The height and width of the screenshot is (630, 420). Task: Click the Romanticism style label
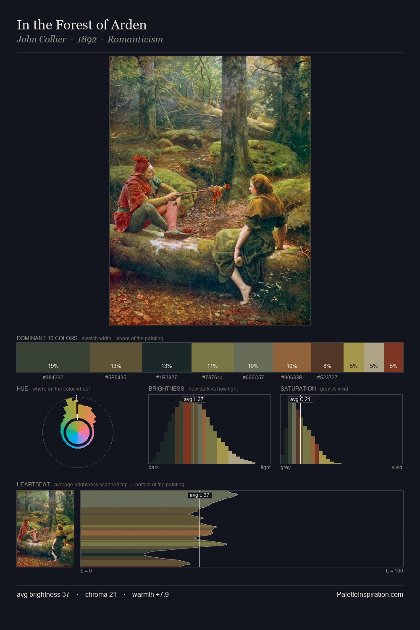pyautogui.click(x=135, y=39)
